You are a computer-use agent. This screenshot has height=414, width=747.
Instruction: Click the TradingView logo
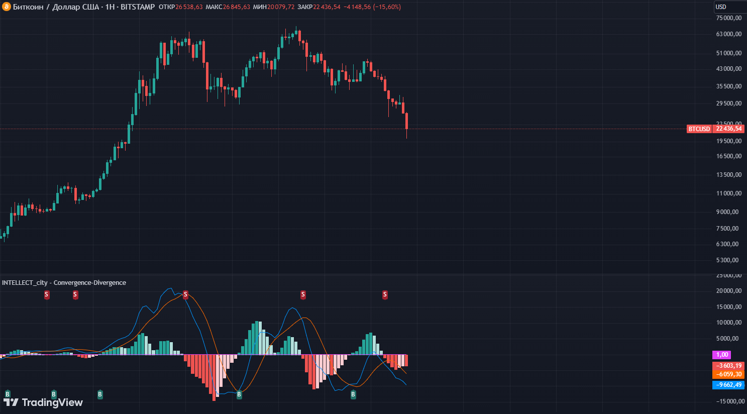[x=43, y=402]
